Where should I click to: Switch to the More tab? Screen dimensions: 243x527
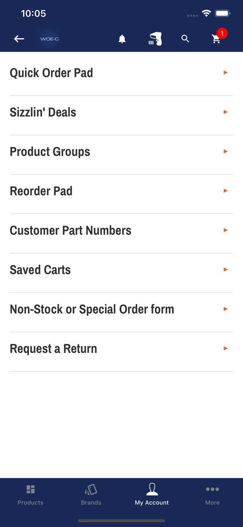tap(212, 494)
